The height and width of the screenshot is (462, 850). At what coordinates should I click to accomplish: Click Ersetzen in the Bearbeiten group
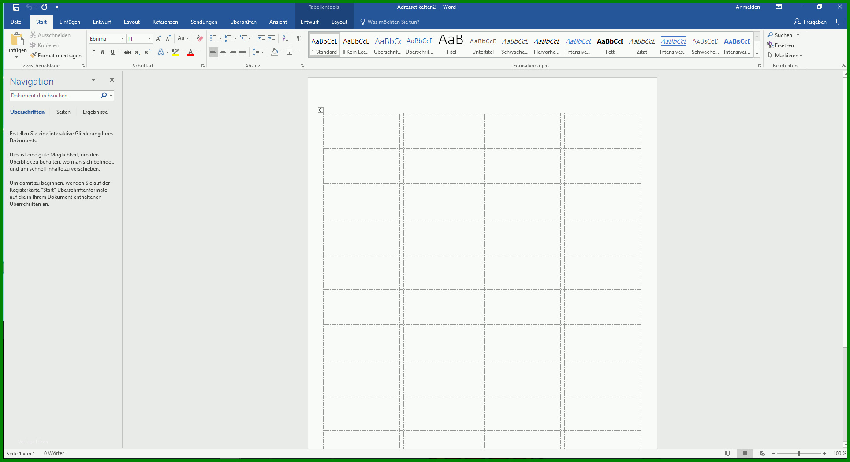pyautogui.click(x=780, y=45)
